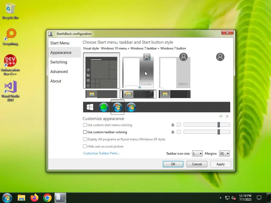Choose the Windows 7 glass menu style thumbnail
Screen dimensions: 271x203
pos(138,72)
